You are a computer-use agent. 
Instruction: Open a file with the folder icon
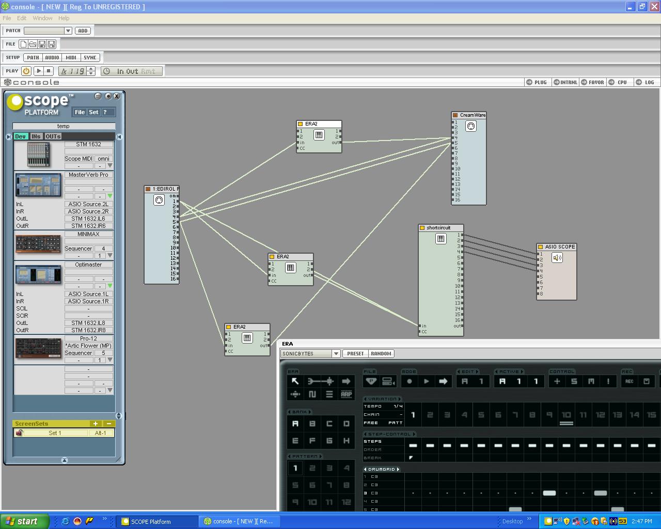[33, 44]
